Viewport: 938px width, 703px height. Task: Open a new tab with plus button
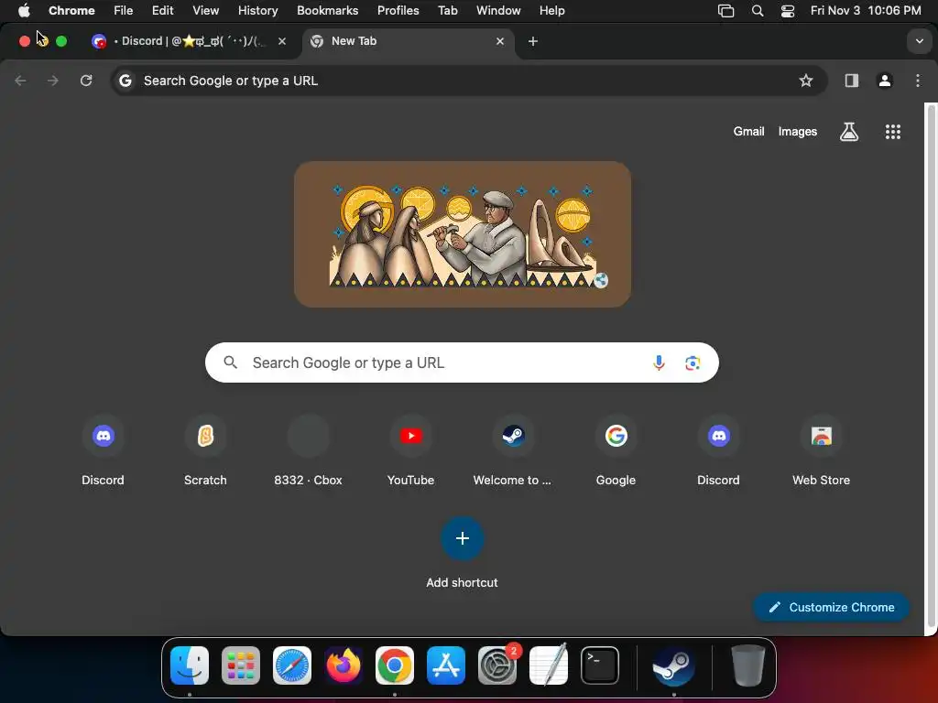532,41
